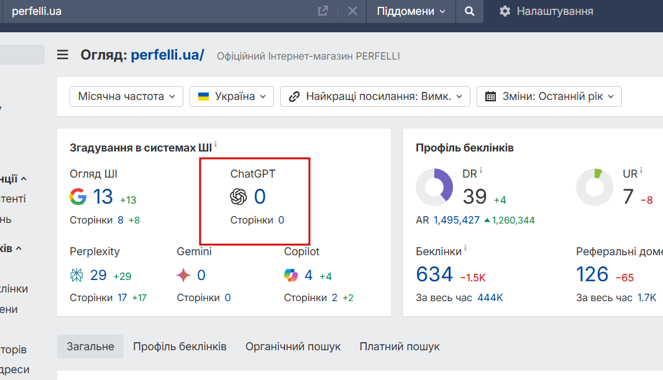Screen dimensions: 663x380
Task: Click the Google AI Overview logo
Action: click(x=78, y=197)
